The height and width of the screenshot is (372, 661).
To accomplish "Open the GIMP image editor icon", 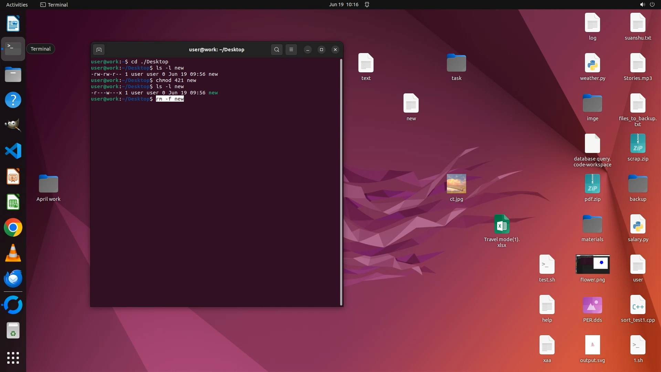I will pyautogui.click(x=13, y=125).
